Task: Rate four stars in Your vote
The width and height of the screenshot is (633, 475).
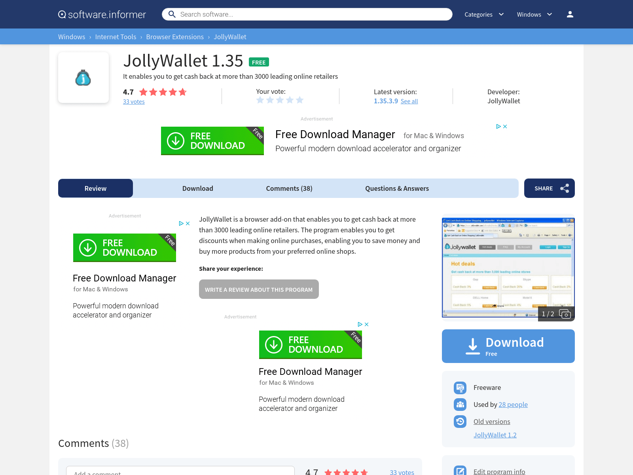Action: tap(290, 100)
